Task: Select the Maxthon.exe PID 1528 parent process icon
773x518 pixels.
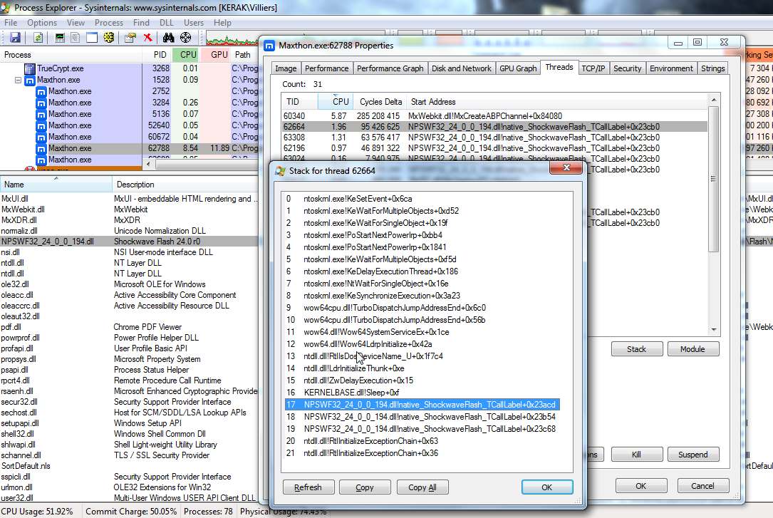Action: tap(30, 80)
